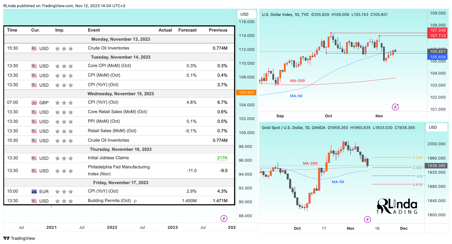
Task: Click the Event column header
Action: click(x=94, y=30)
